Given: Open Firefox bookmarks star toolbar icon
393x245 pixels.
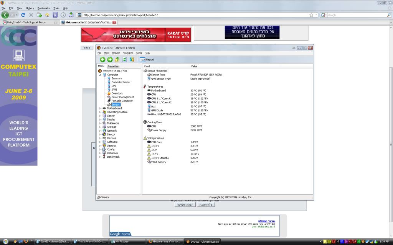Looking at the screenshot, I should coord(55,15).
